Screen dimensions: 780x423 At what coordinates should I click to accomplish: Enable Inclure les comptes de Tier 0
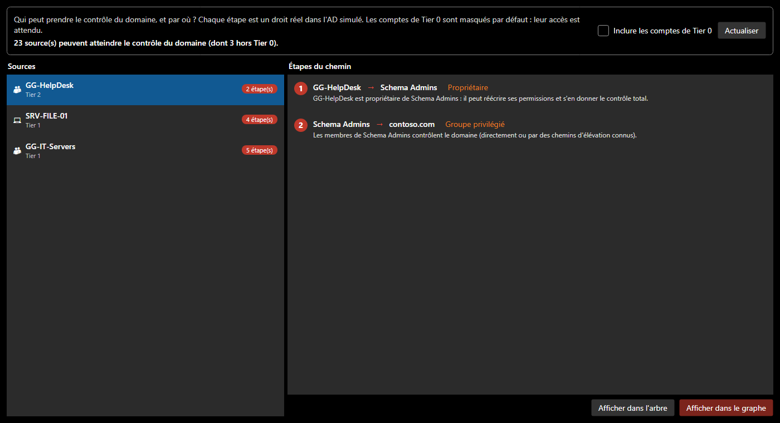603,31
